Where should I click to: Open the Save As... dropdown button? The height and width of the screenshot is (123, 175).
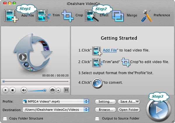129,101
